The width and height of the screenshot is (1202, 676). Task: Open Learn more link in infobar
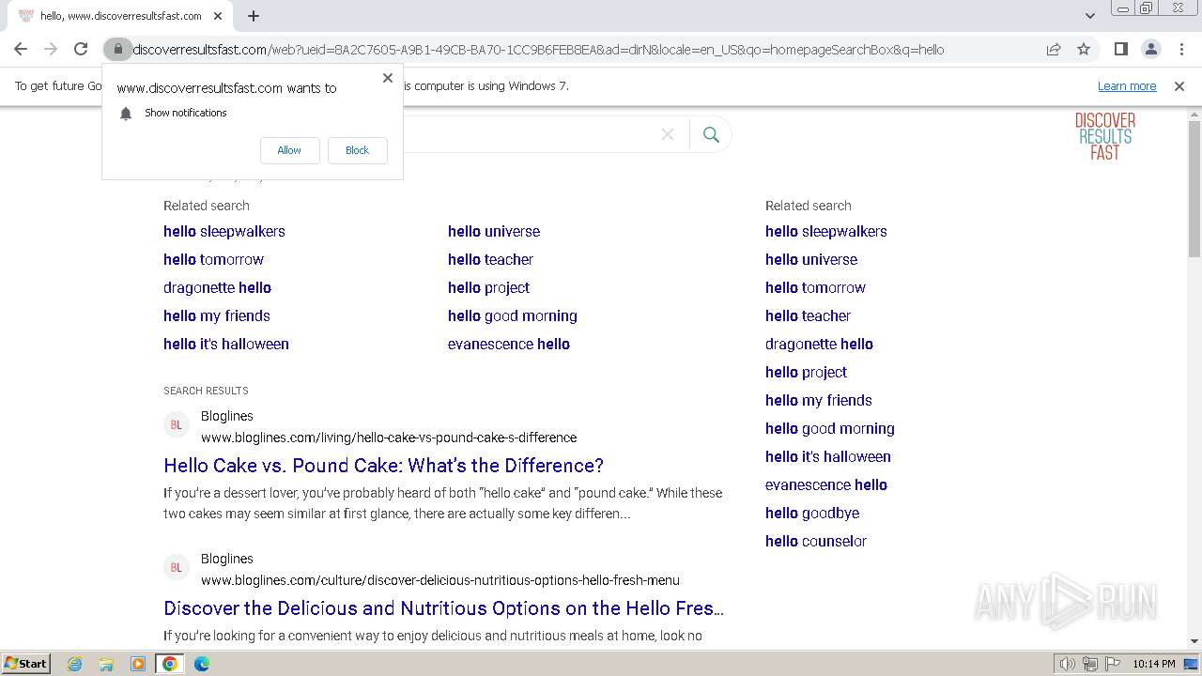click(x=1127, y=86)
